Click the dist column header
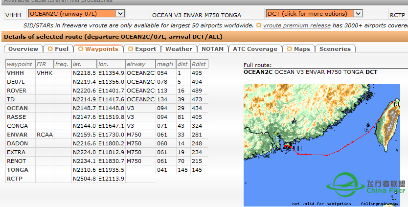408x207 pixels. (x=183, y=64)
